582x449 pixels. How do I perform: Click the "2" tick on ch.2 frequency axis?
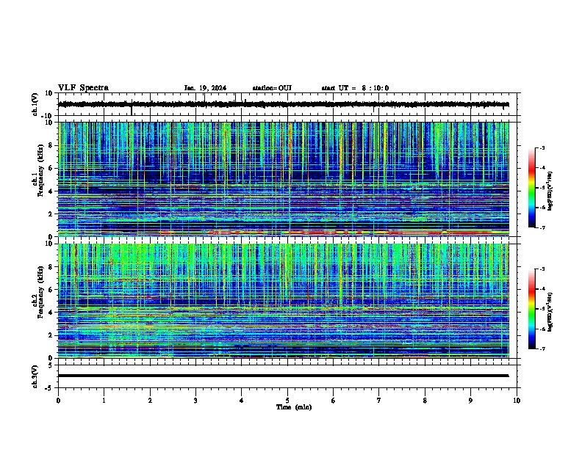point(51,335)
